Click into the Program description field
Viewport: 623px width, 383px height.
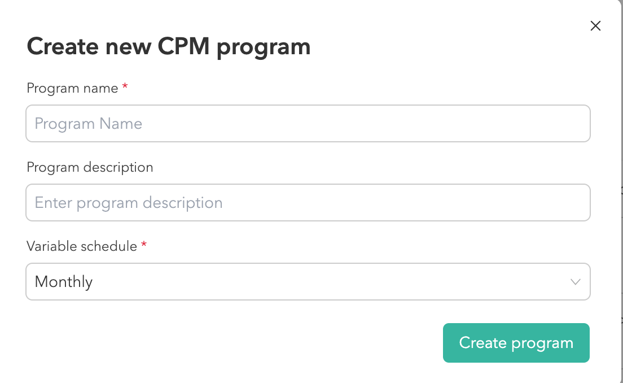[x=308, y=202]
